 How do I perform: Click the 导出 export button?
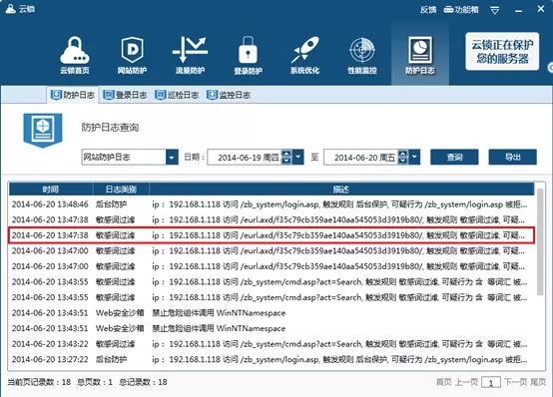tap(512, 157)
